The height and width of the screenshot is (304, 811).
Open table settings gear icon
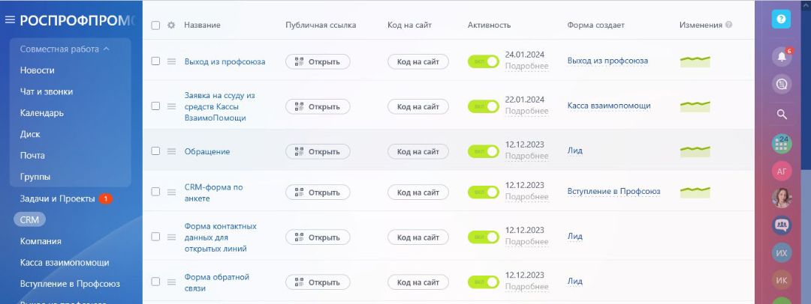[171, 25]
